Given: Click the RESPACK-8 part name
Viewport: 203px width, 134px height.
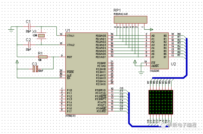Looking at the screenshot, I should pos(121,14).
